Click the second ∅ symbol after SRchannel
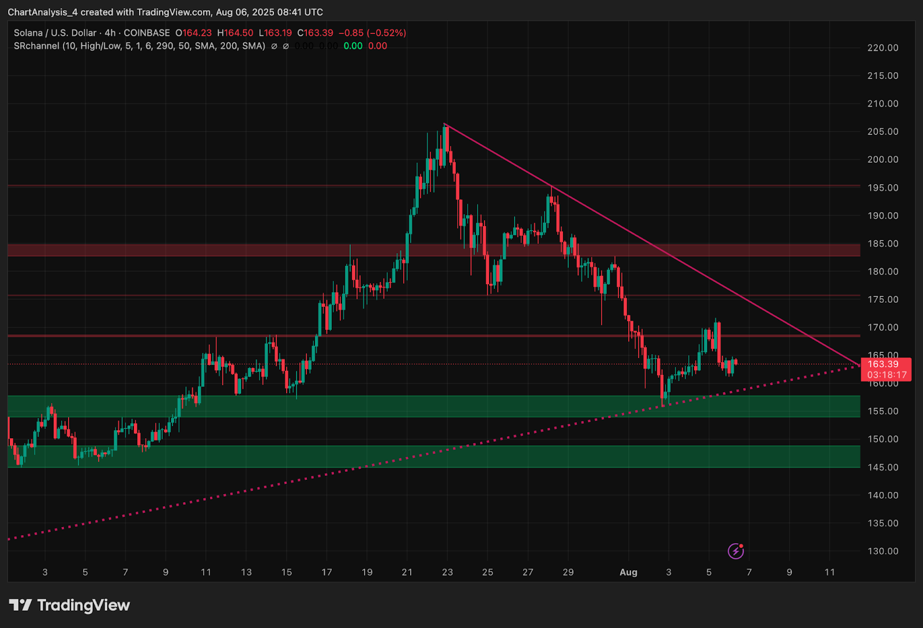 coord(286,46)
